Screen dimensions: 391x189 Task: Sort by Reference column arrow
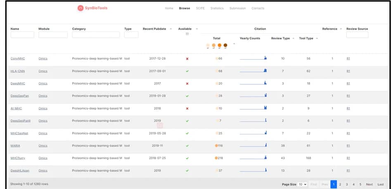(x=341, y=29)
